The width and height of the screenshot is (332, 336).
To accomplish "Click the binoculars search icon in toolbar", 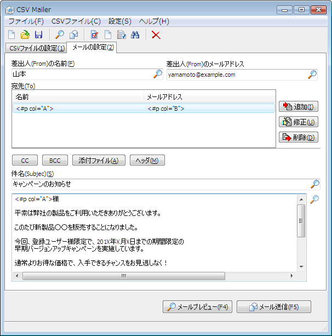I will 135,35.
